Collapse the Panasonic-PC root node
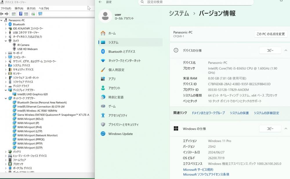Viewport: 290px width, 179px height. [1, 20]
